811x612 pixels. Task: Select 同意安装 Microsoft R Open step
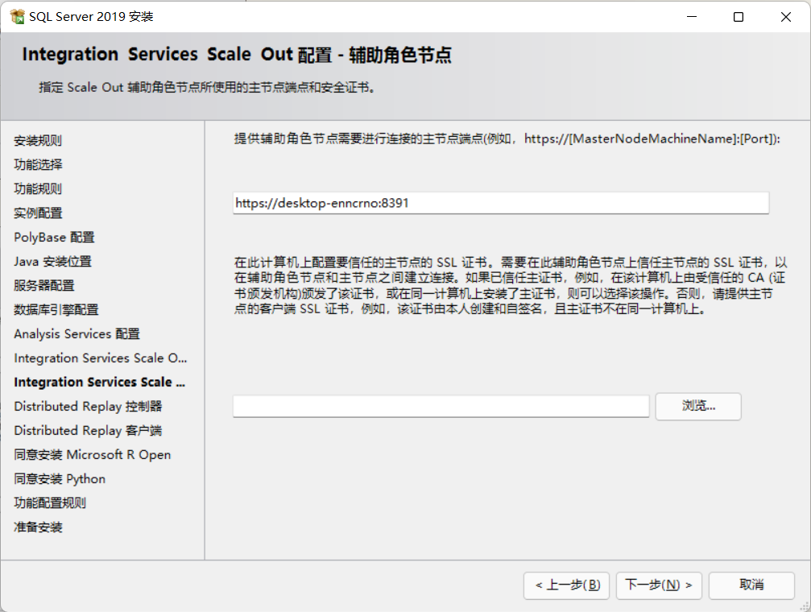[x=92, y=454]
